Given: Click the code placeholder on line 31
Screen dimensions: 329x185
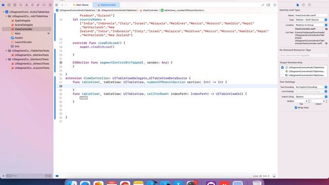Looking at the screenshot, I should [83, 98].
